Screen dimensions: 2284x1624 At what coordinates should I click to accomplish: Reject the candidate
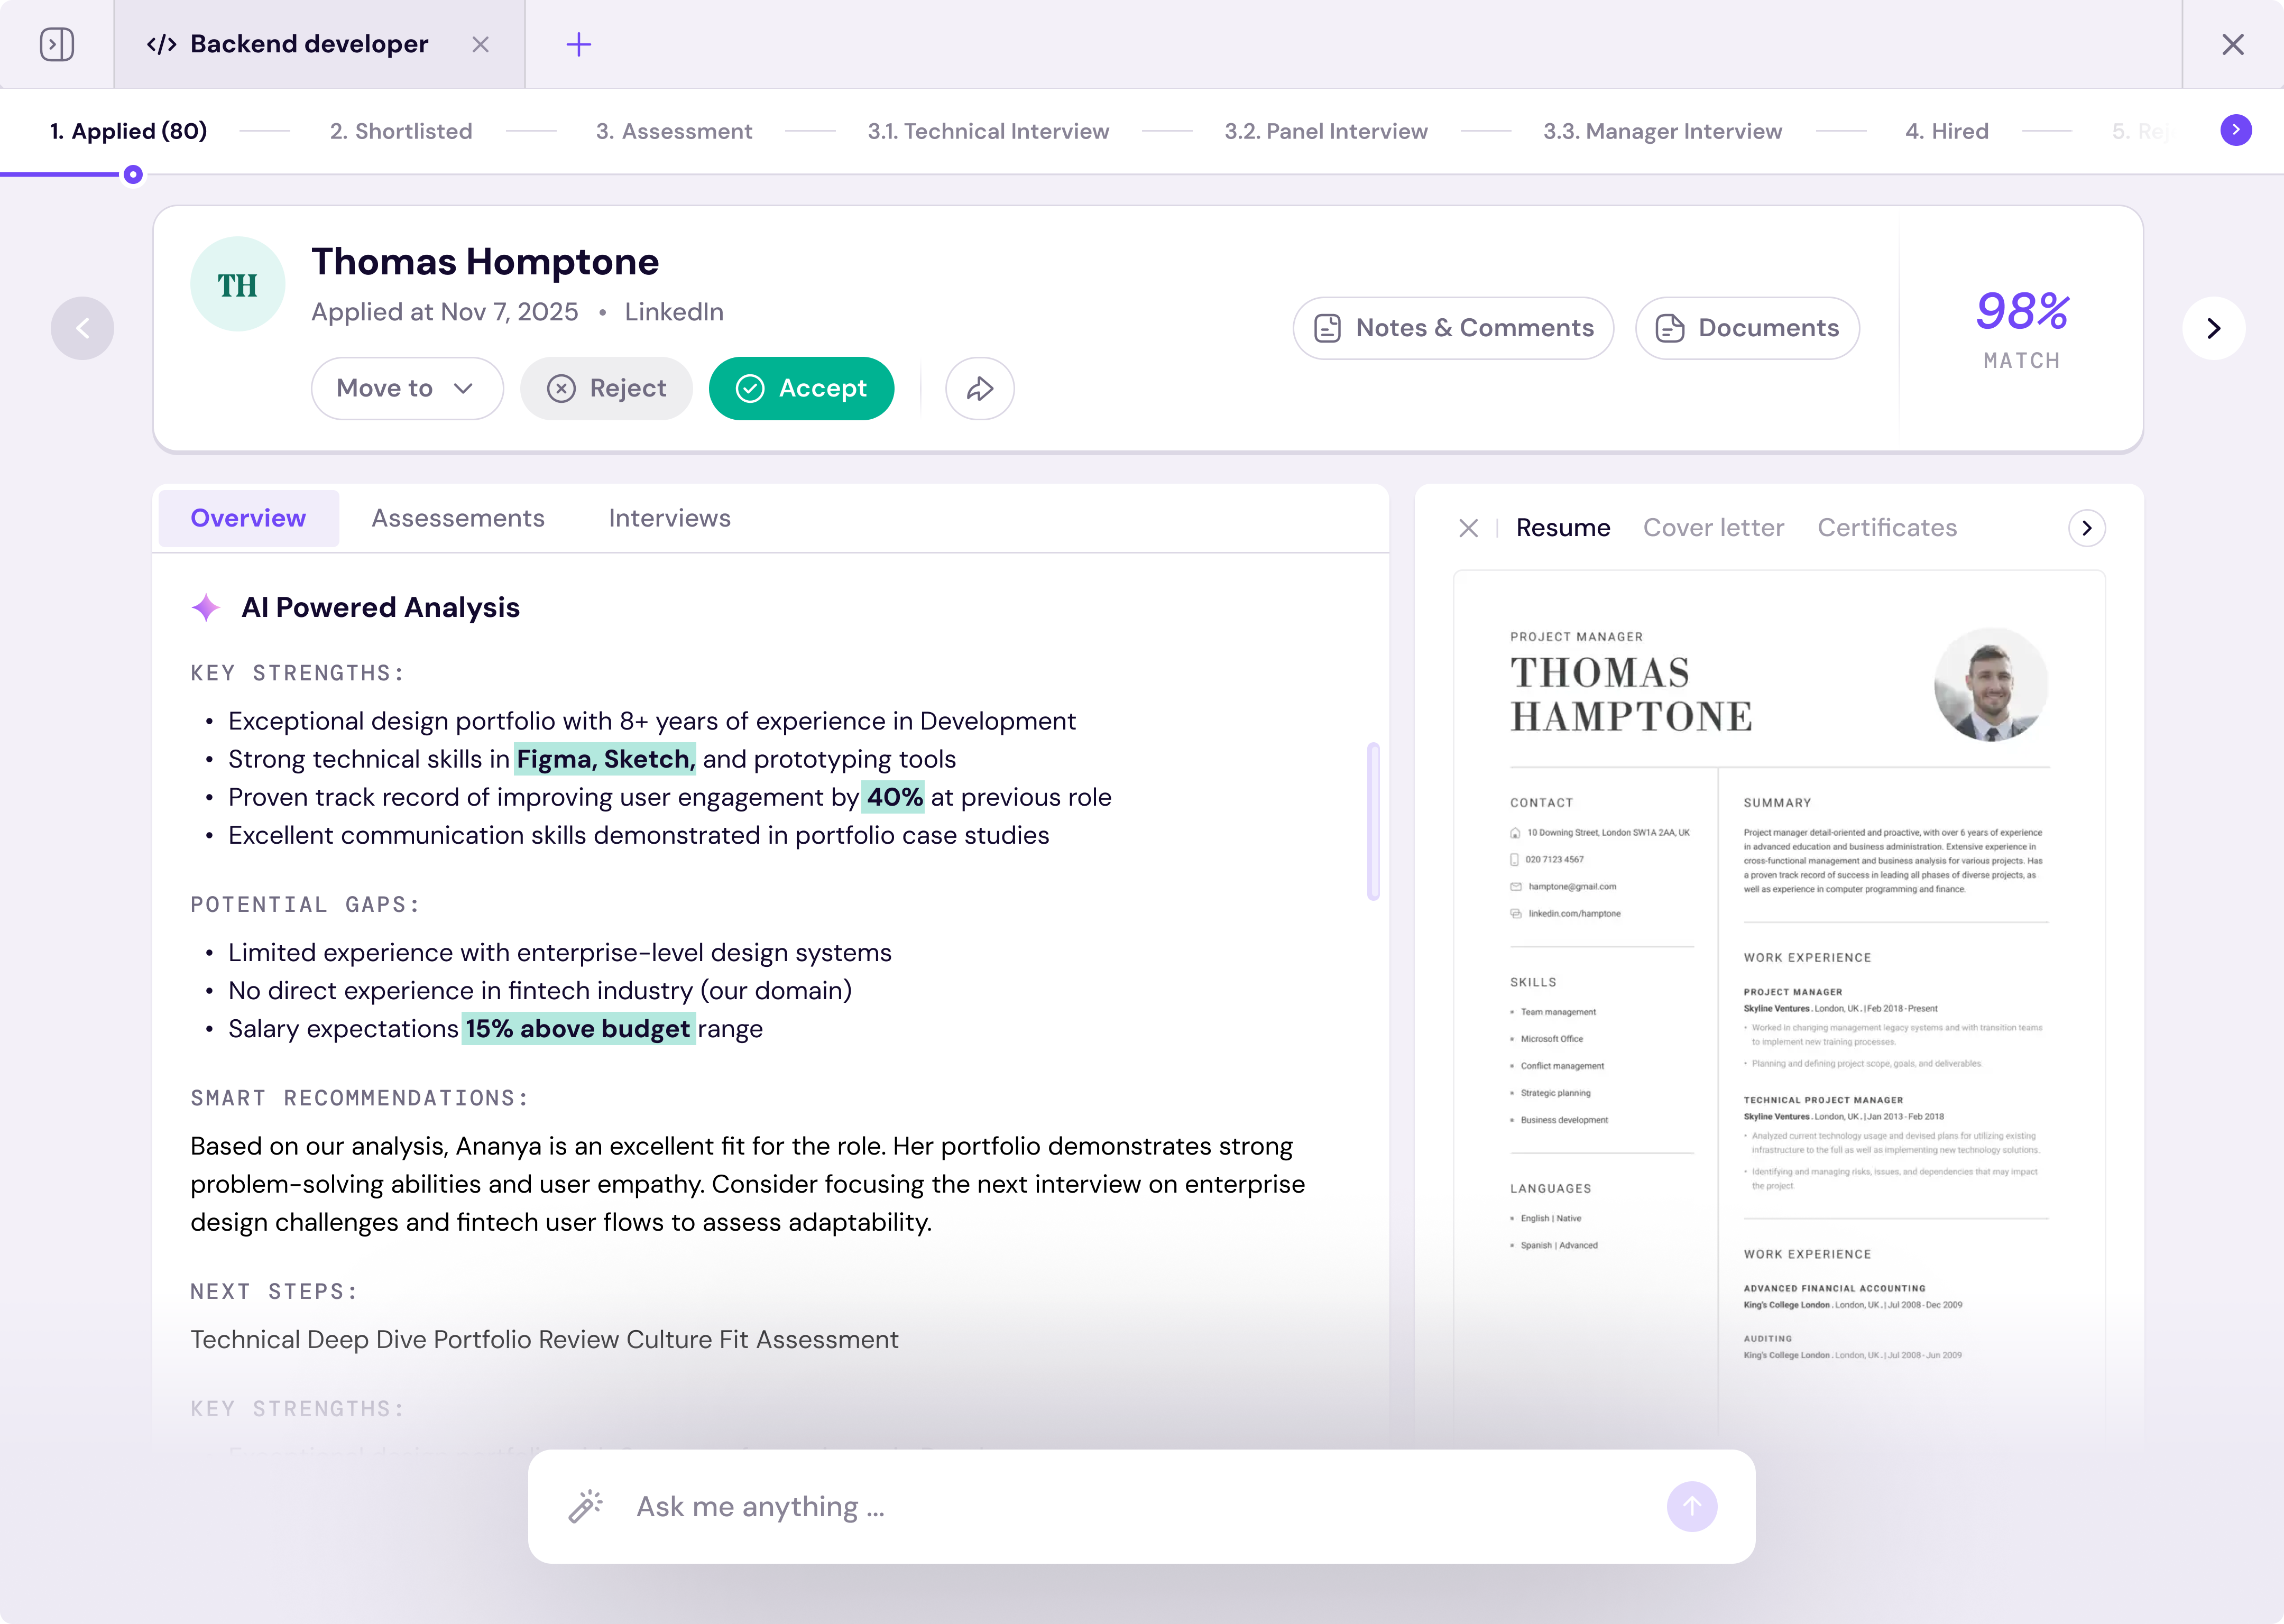(607, 388)
